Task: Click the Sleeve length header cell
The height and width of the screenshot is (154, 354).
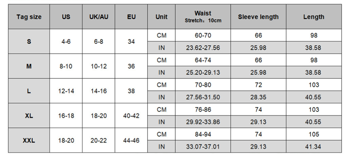Action: coord(258,17)
